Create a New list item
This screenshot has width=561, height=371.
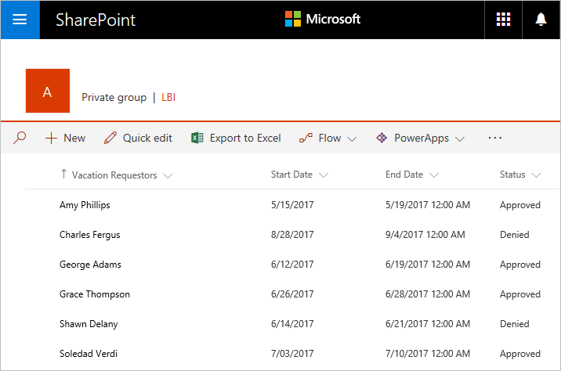pos(66,138)
